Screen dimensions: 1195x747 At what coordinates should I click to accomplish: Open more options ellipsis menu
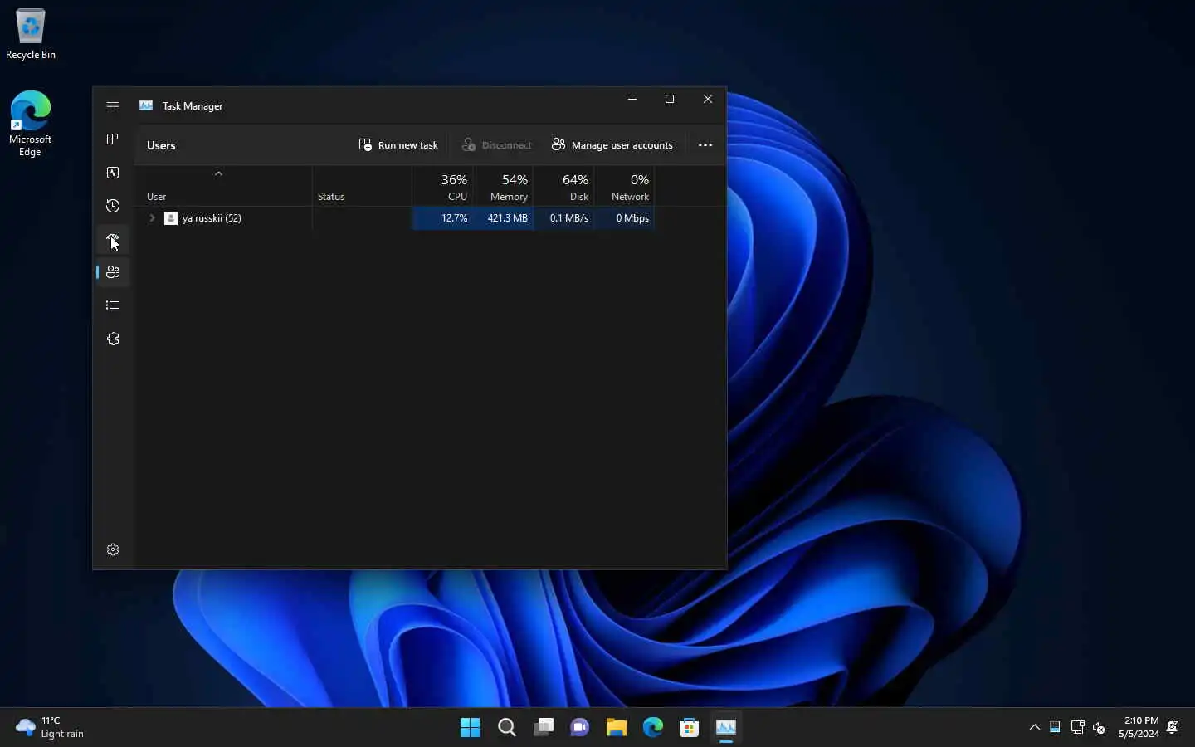click(x=705, y=145)
